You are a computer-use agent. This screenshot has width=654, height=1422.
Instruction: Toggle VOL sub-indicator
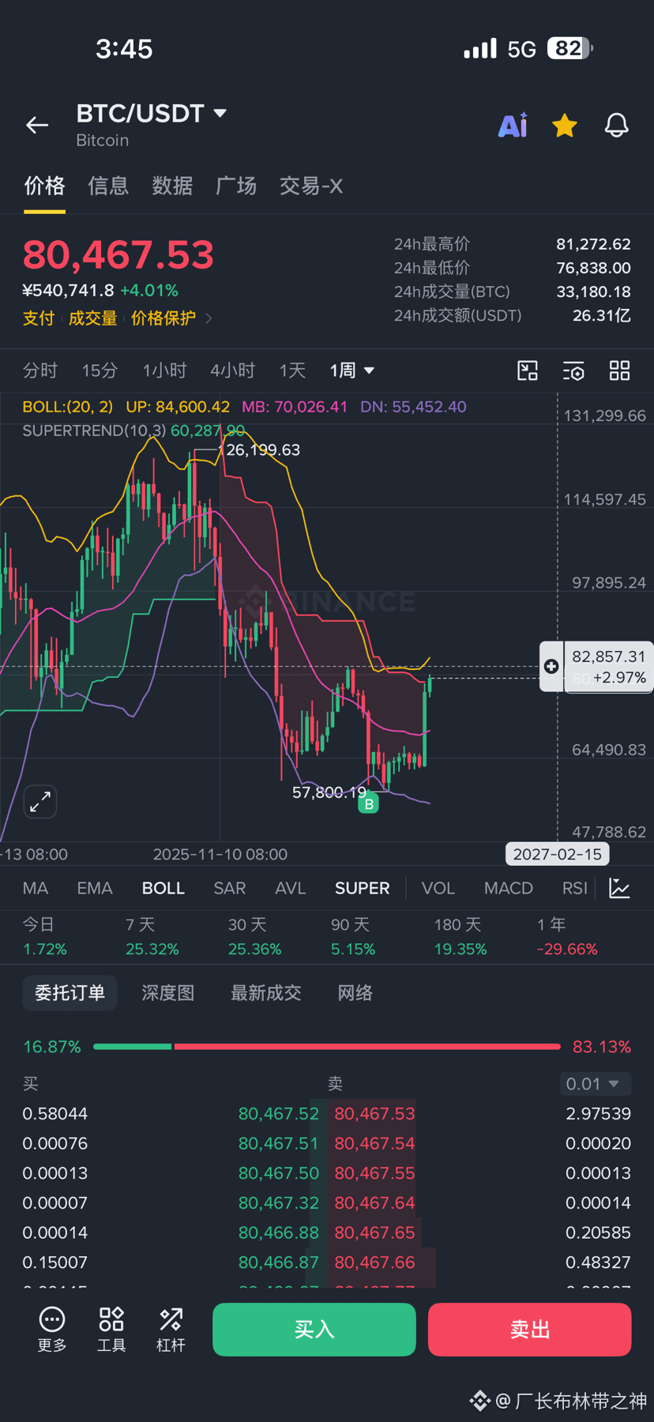[x=438, y=888]
